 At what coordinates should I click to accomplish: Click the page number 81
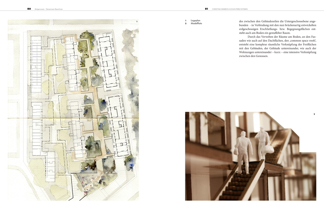206,9
